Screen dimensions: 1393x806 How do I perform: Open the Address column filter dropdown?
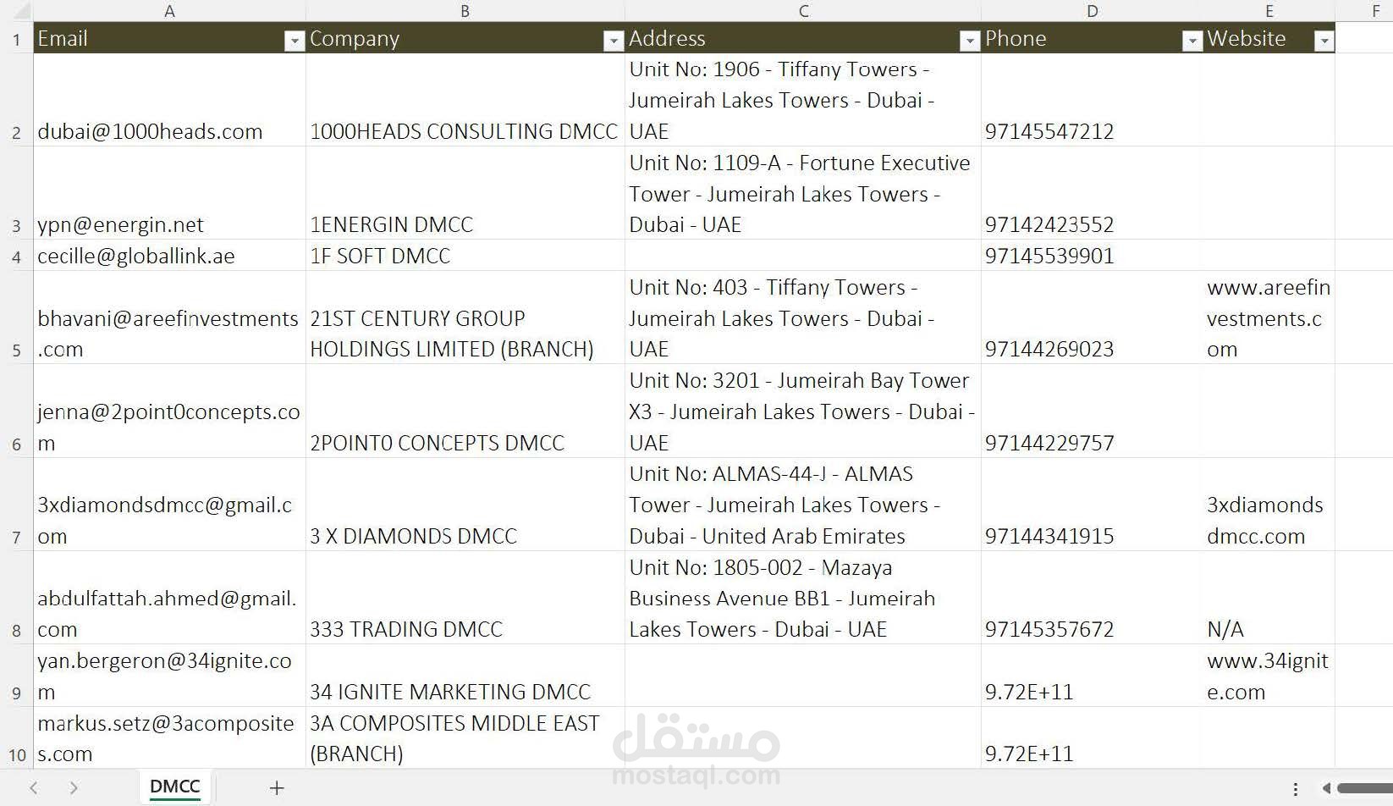[970, 41]
